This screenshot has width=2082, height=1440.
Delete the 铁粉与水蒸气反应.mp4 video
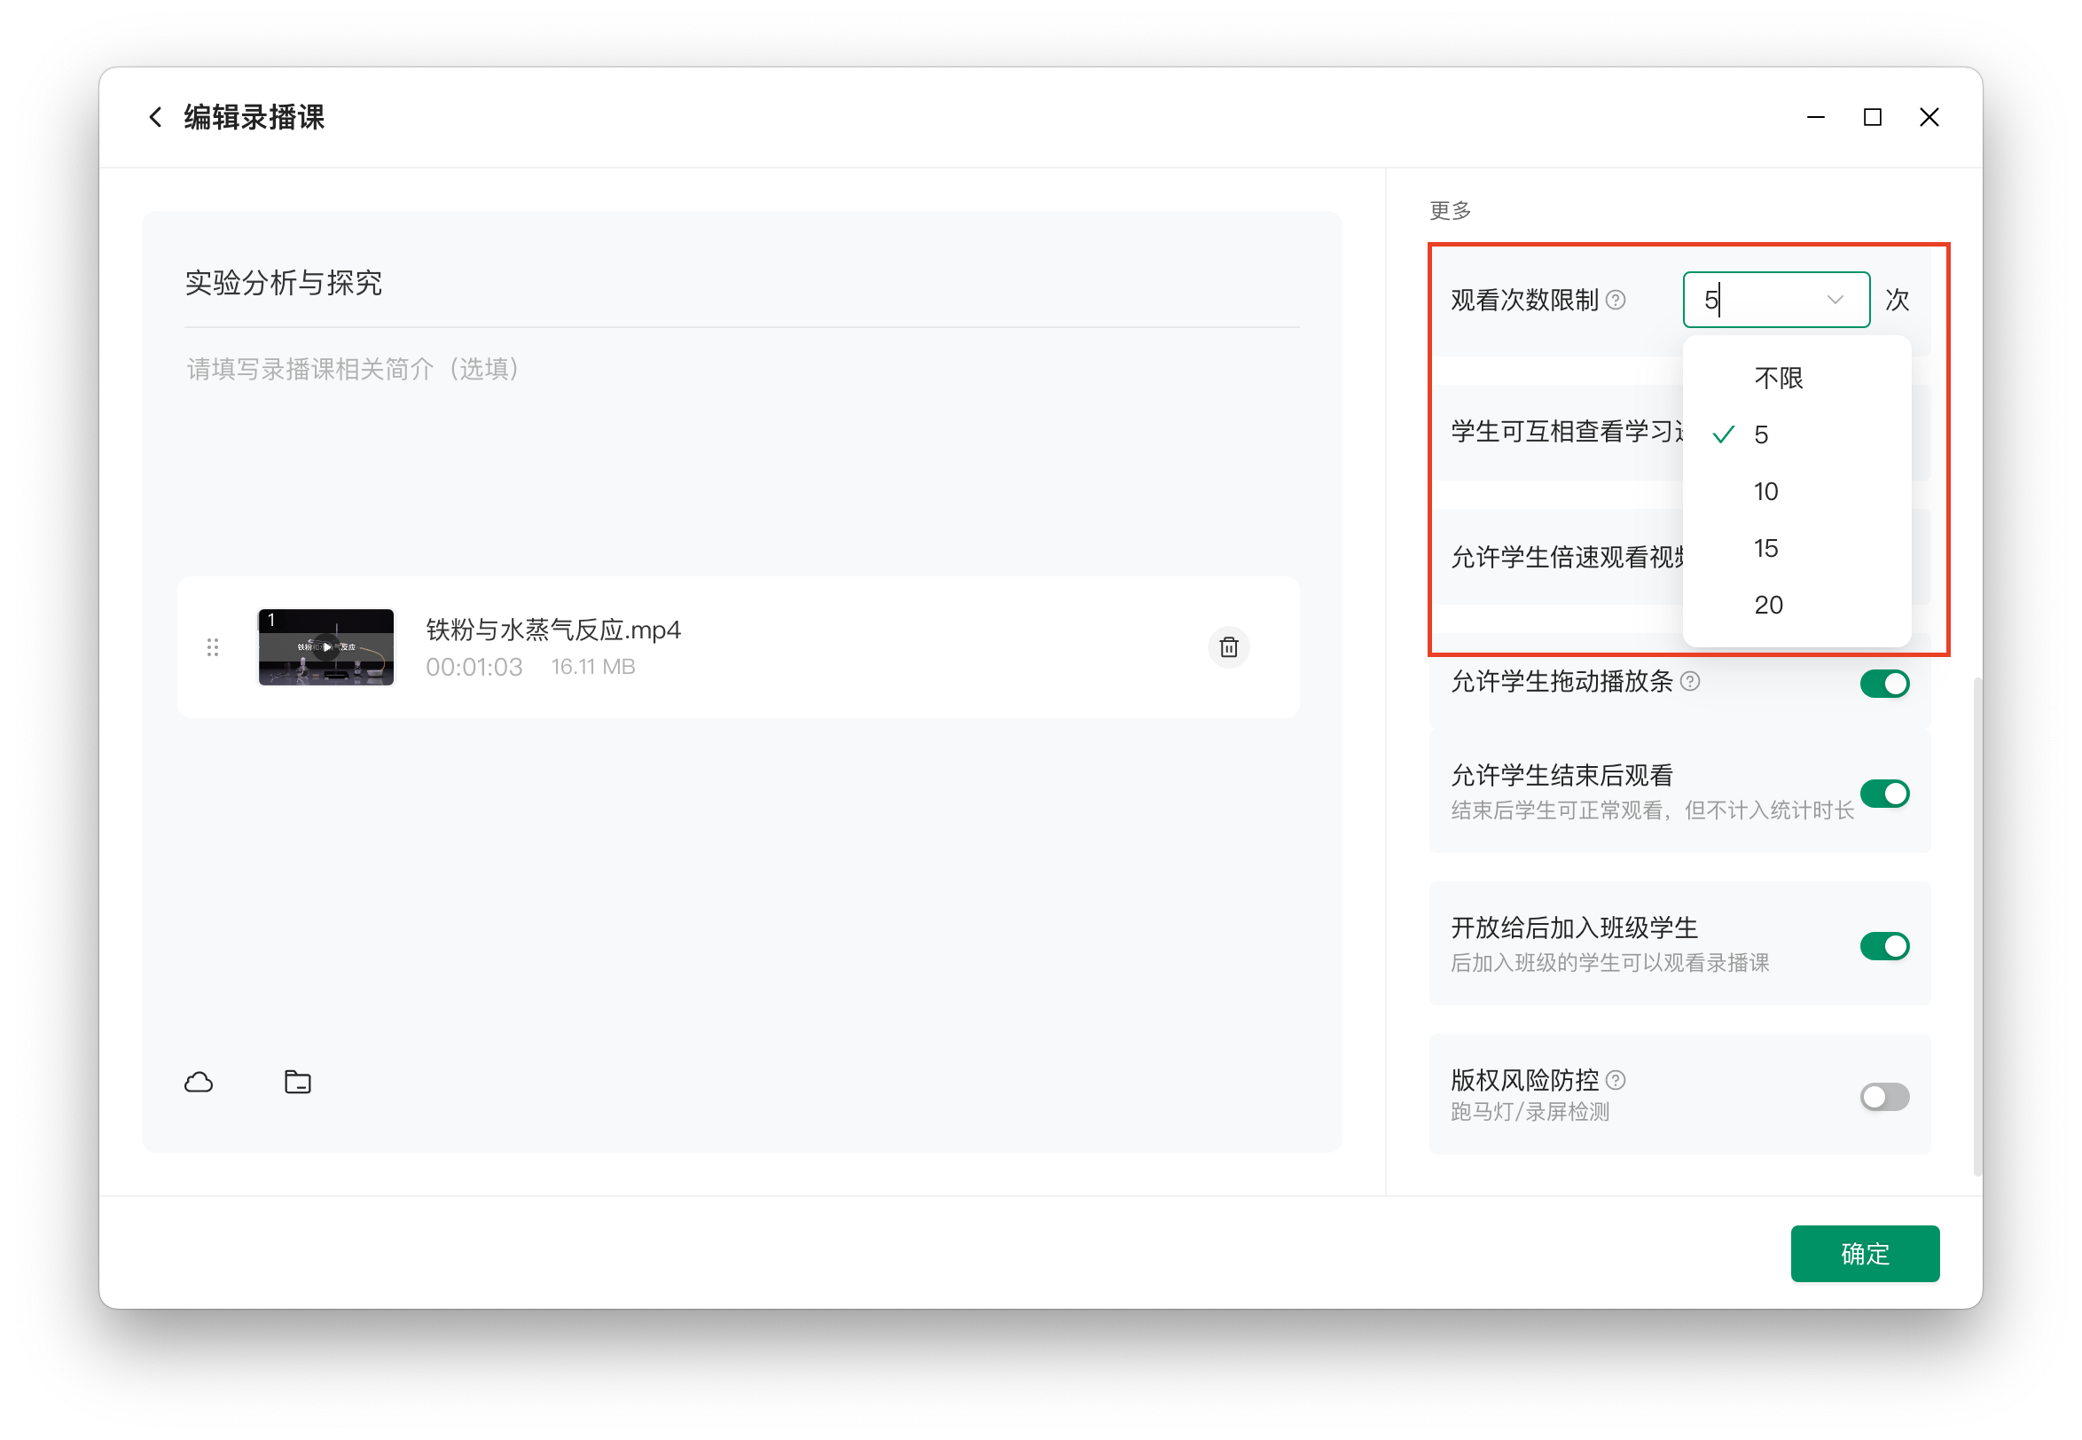click(x=1228, y=647)
